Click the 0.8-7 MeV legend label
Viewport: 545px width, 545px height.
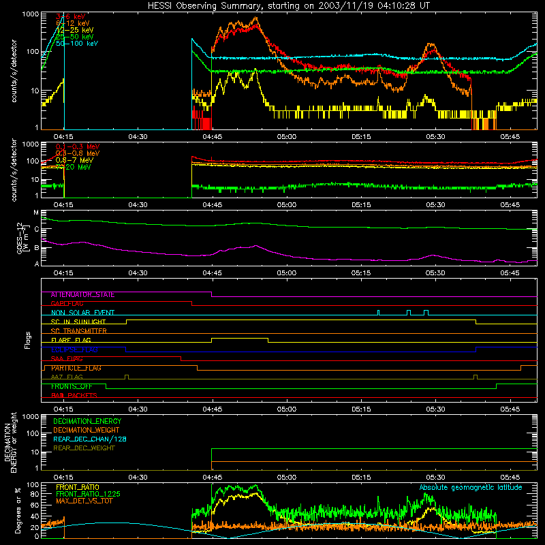click(74, 160)
